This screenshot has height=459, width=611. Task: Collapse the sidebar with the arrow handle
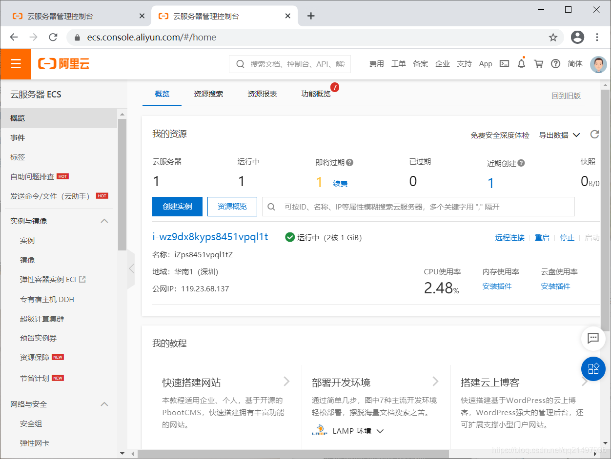pyautogui.click(x=131, y=268)
